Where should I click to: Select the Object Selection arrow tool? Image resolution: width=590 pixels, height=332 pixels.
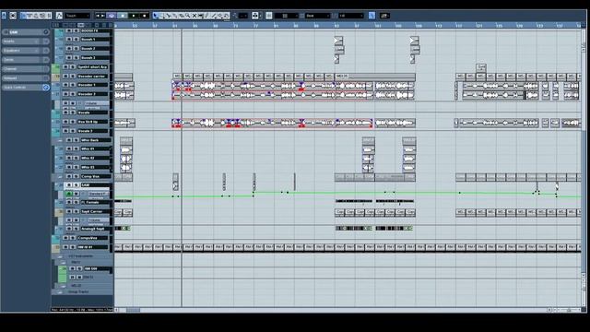[x=156, y=16]
